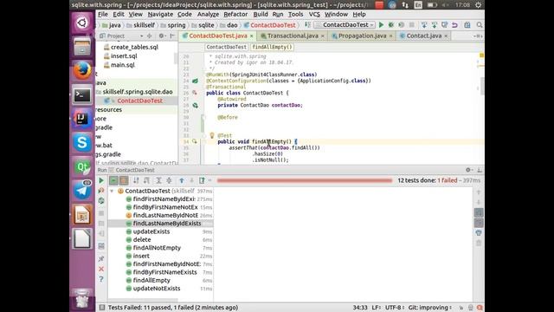Image resolution: width=554 pixels, height=312 pixels.
Task: Open the Terminal launcher icon
Action: [x=82, y=94]
